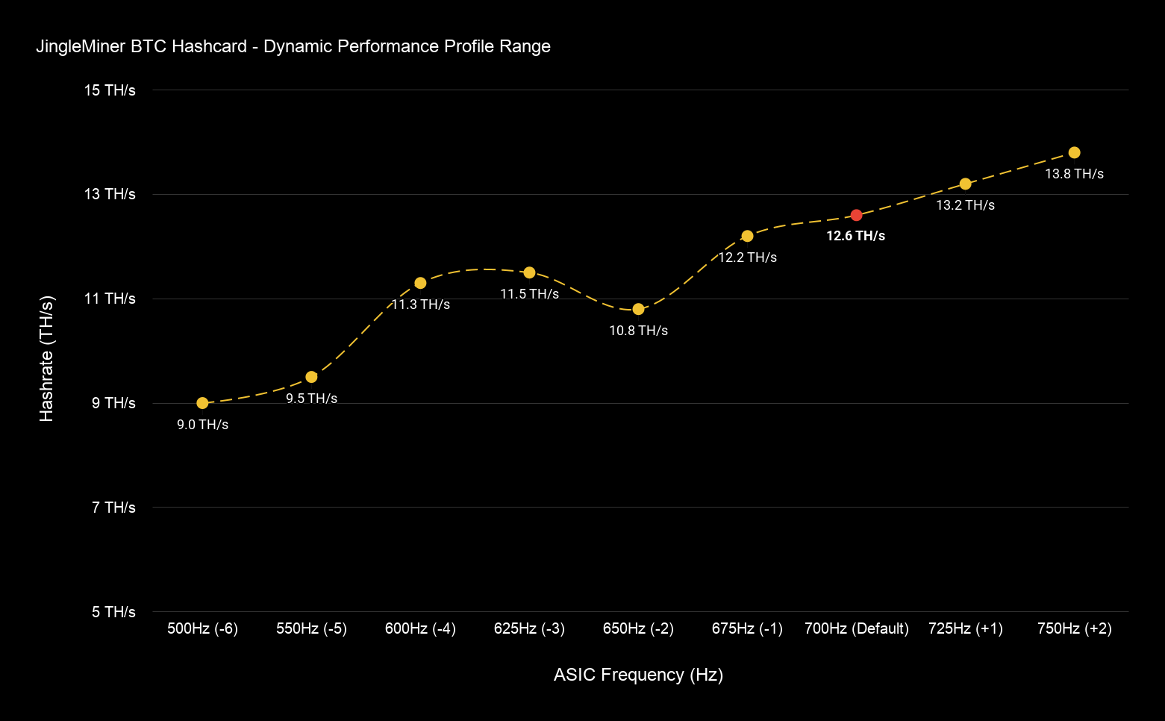The height and width of the screenshot is (721, 1165).
Task: Click the '13.2 TH/s' data label
Action: point(965,205)
